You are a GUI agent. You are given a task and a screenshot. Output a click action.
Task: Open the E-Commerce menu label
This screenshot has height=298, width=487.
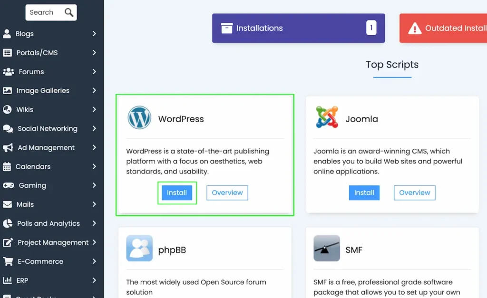tap(40, 261)
